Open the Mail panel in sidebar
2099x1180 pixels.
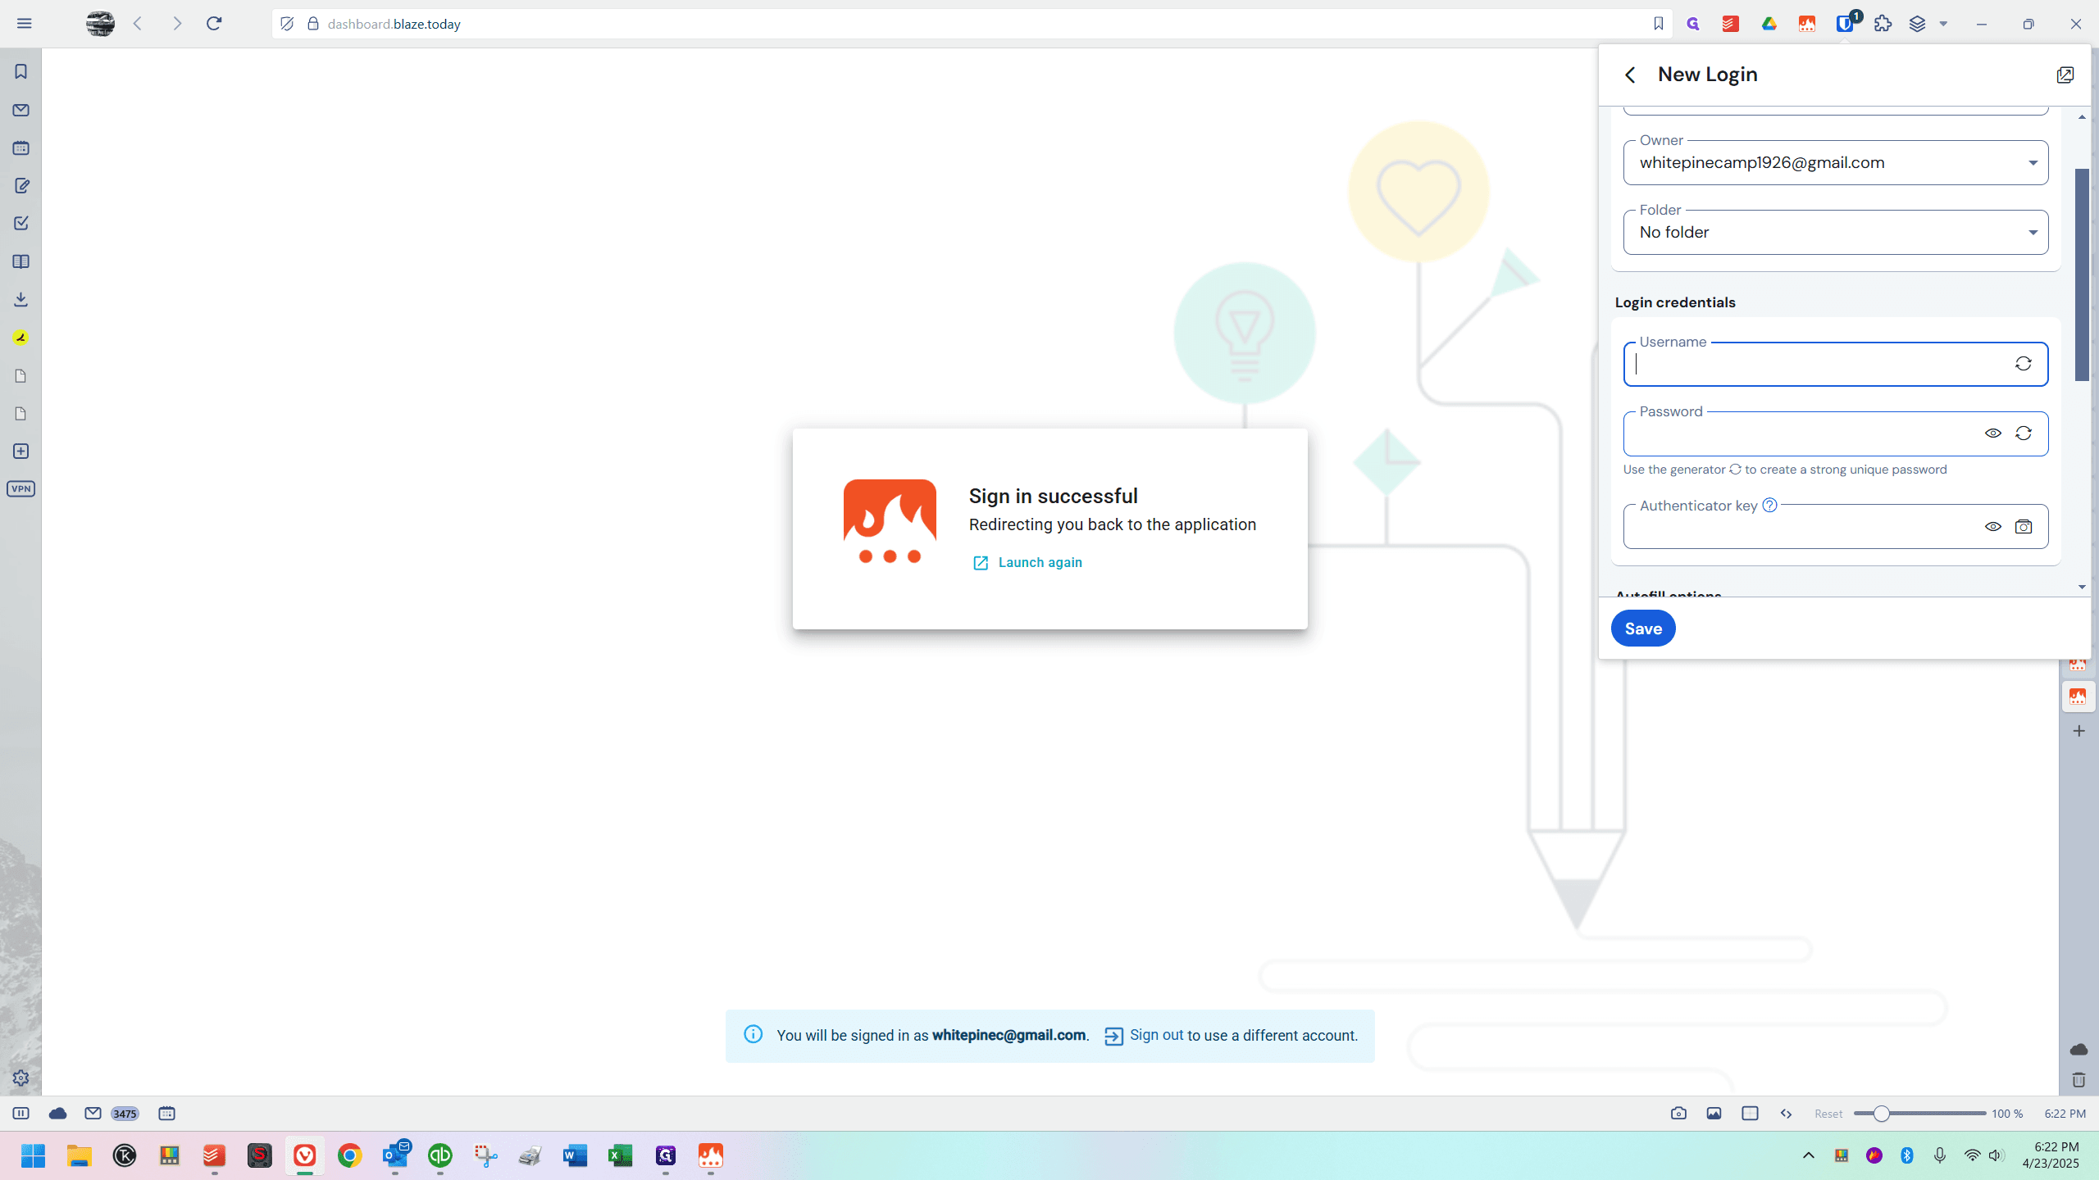point(20,110)
